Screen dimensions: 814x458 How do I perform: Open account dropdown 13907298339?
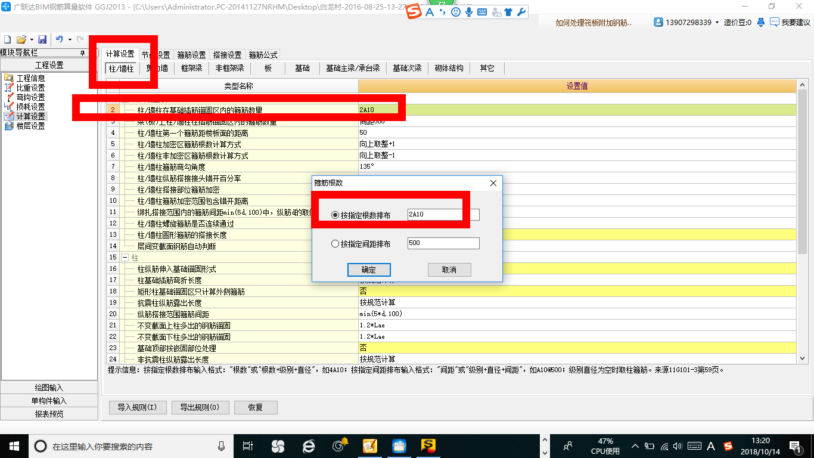coord(686,22)
